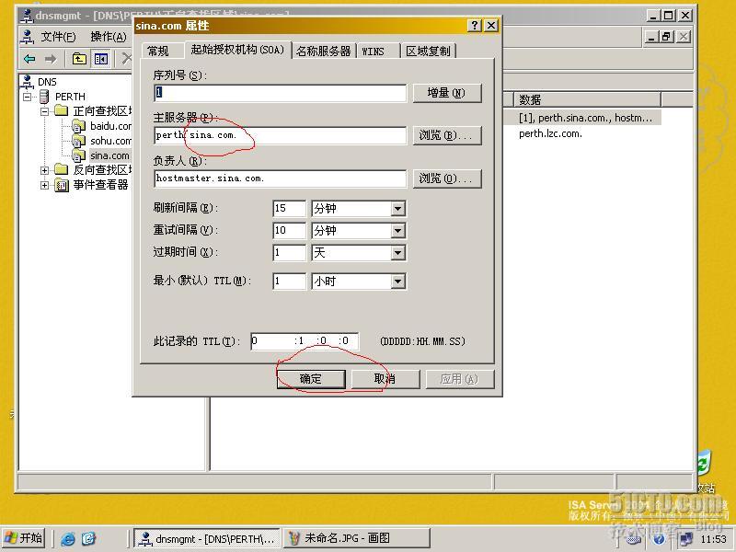Select the DNS root node icon
The width and height of the screenshot is (736, 552).
click(28, 82)
